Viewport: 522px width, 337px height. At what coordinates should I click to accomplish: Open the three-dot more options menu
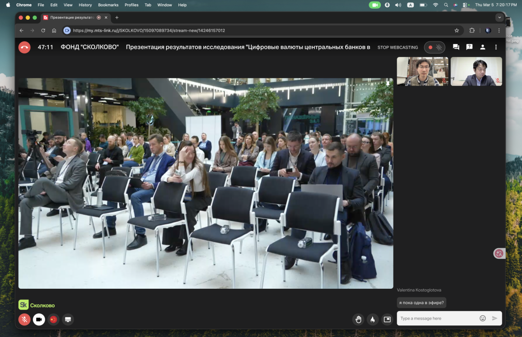click(x=496, y=47)
